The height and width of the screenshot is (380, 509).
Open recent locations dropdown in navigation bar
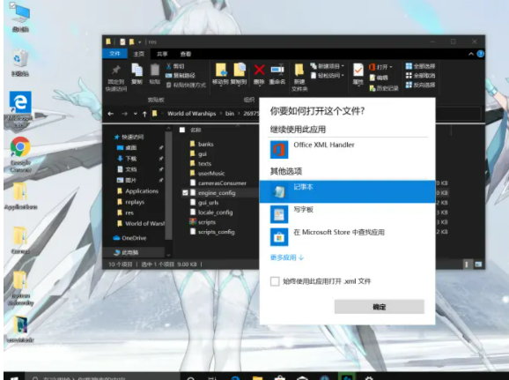tap(135, 114)
